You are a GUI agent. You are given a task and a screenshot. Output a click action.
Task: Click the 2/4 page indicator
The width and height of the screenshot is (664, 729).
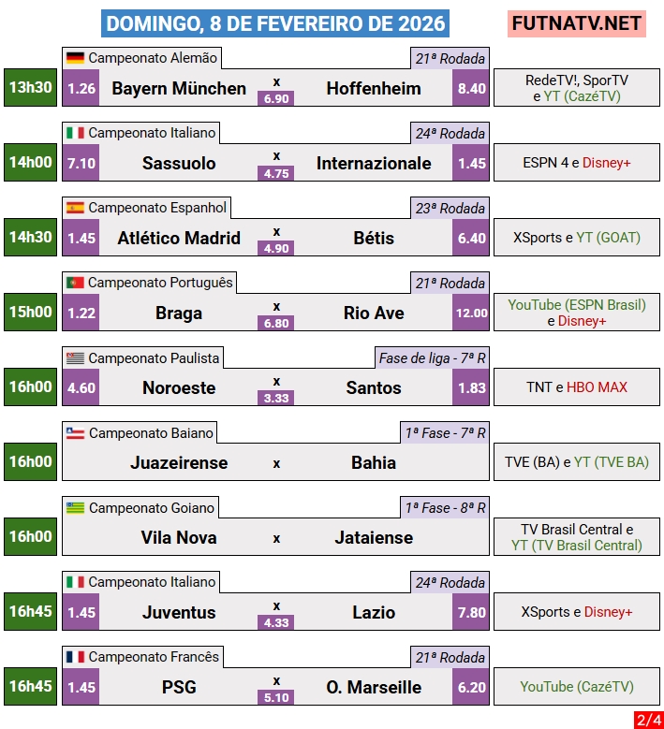647,720
